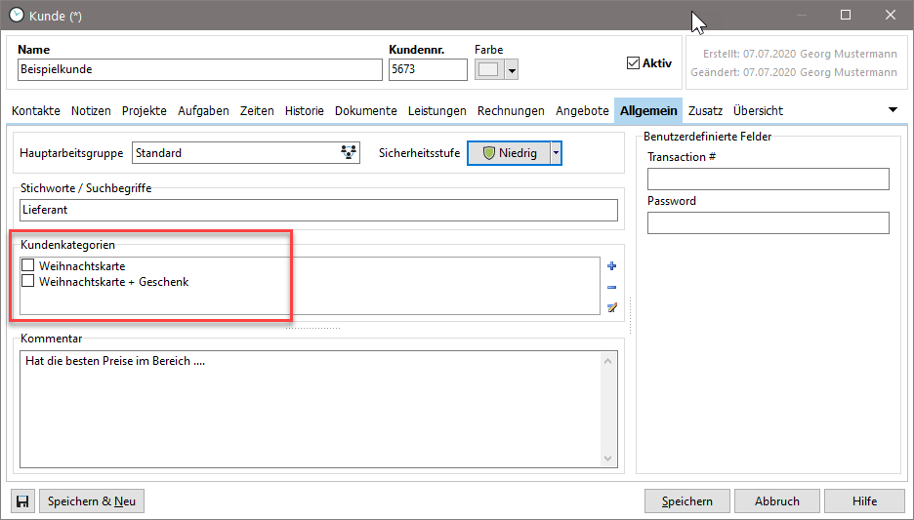Click the floppy disk save icon
Viewport: 914px width, 520px height.
[x=22, y=501]
